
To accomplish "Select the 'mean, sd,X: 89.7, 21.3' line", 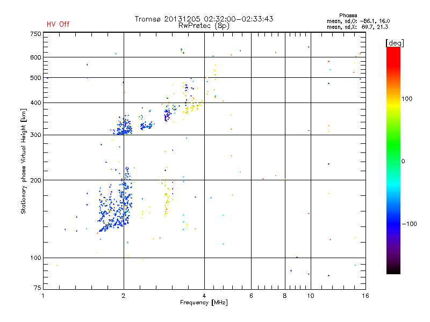I will (357, 27).
